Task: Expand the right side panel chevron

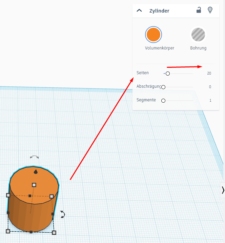Action: point(223,190)
